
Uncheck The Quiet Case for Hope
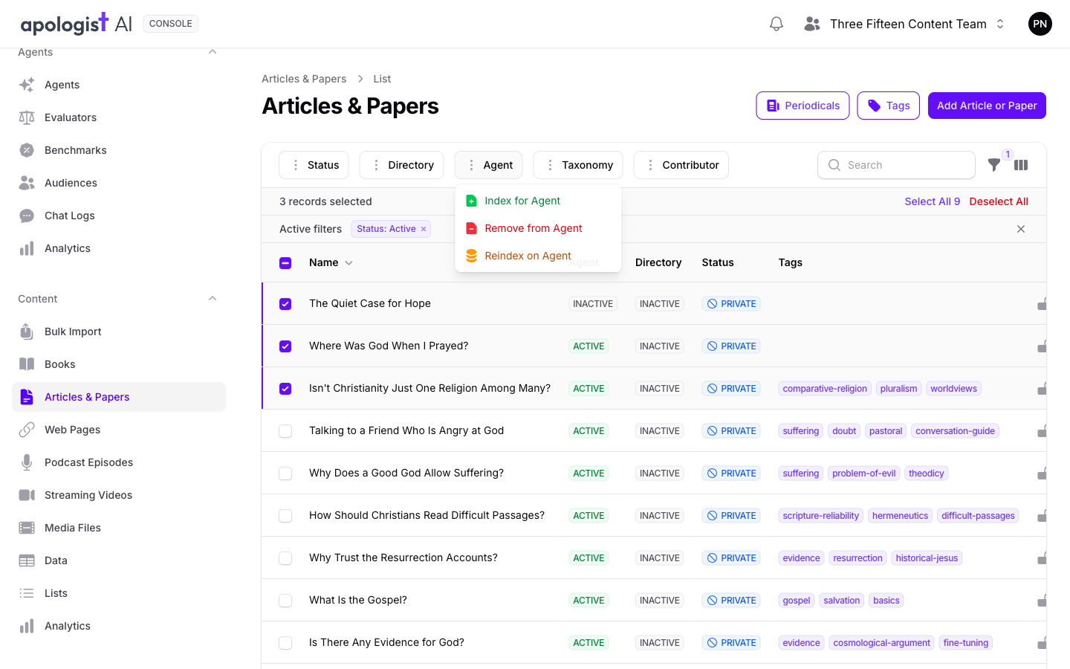[x=285, y=304]
